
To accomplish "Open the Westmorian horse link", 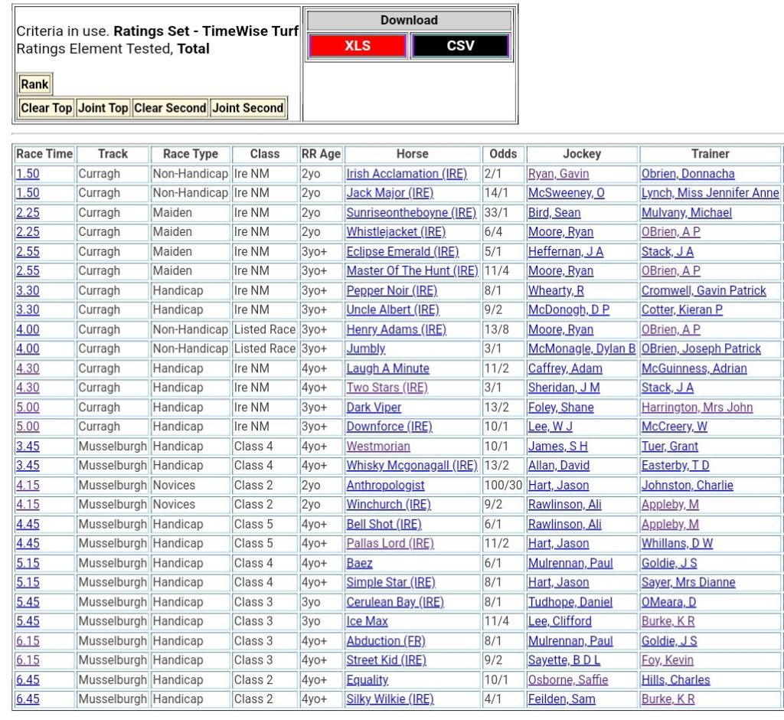I will point(378,446).
